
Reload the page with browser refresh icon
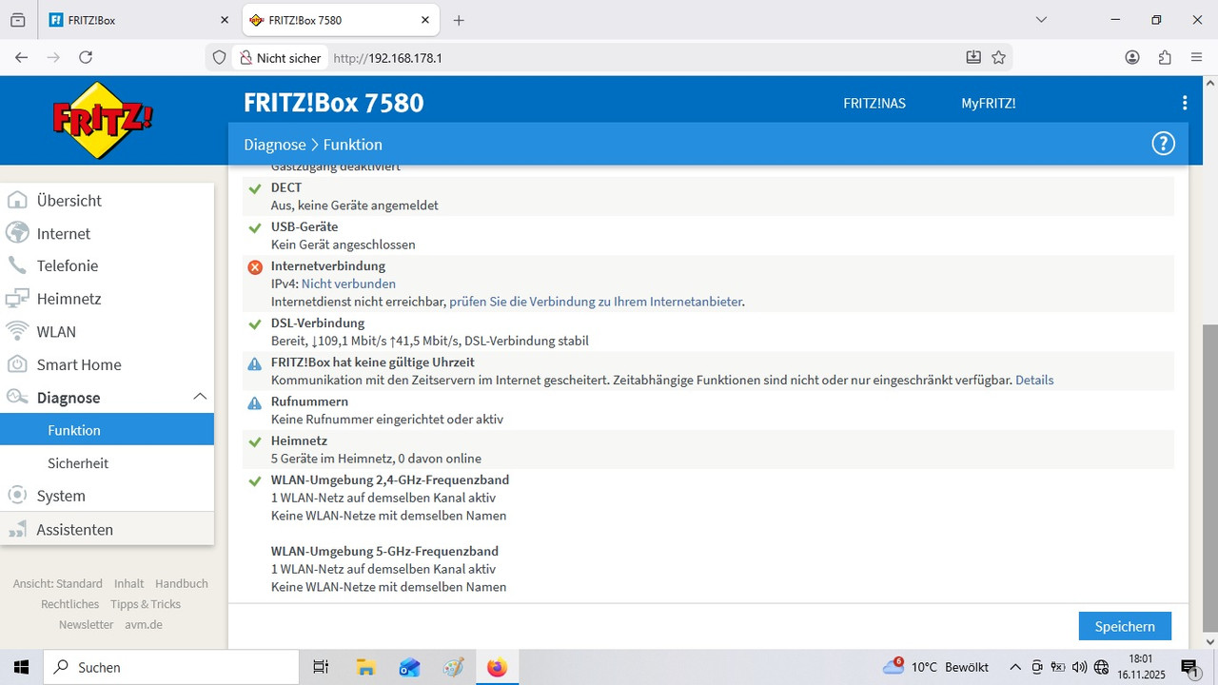click(86, 57)
